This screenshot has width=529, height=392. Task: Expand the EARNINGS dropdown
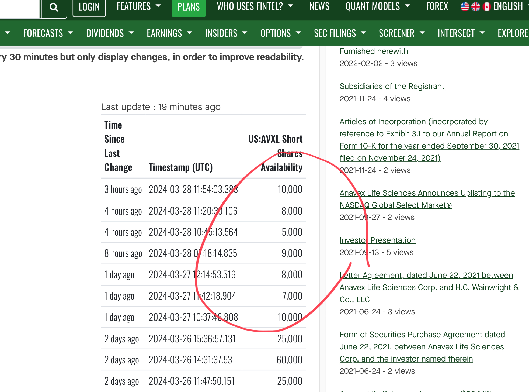point(169,33)
